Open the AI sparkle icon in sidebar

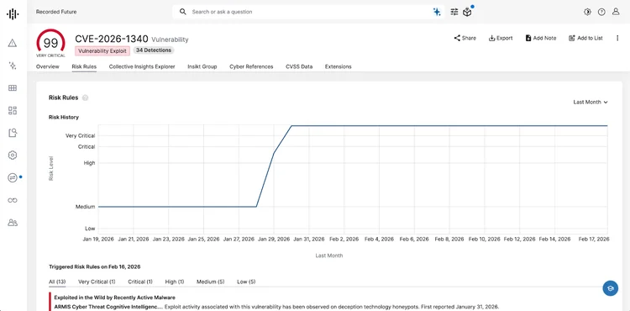click(x=13, y=66)
